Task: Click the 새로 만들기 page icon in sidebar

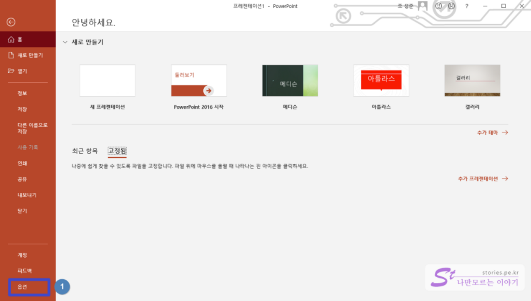Action: point(11,55)
